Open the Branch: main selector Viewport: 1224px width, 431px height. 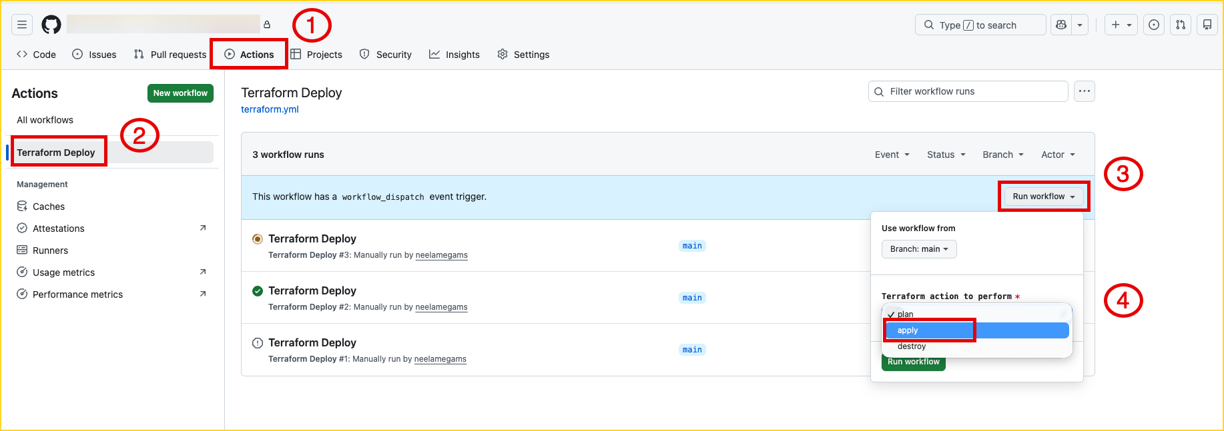pos(919,249)
